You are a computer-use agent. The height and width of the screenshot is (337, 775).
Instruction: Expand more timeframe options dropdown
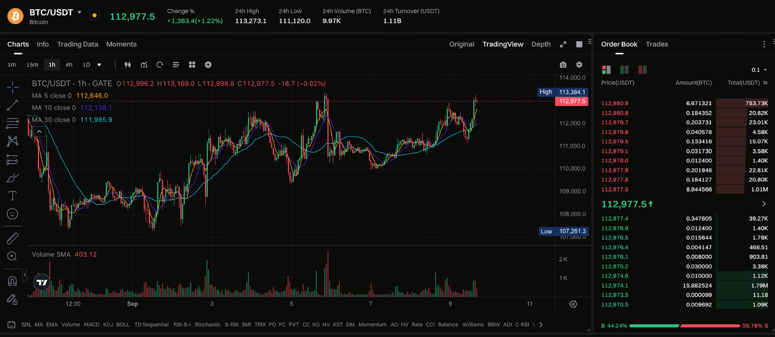tap(99, 65)
